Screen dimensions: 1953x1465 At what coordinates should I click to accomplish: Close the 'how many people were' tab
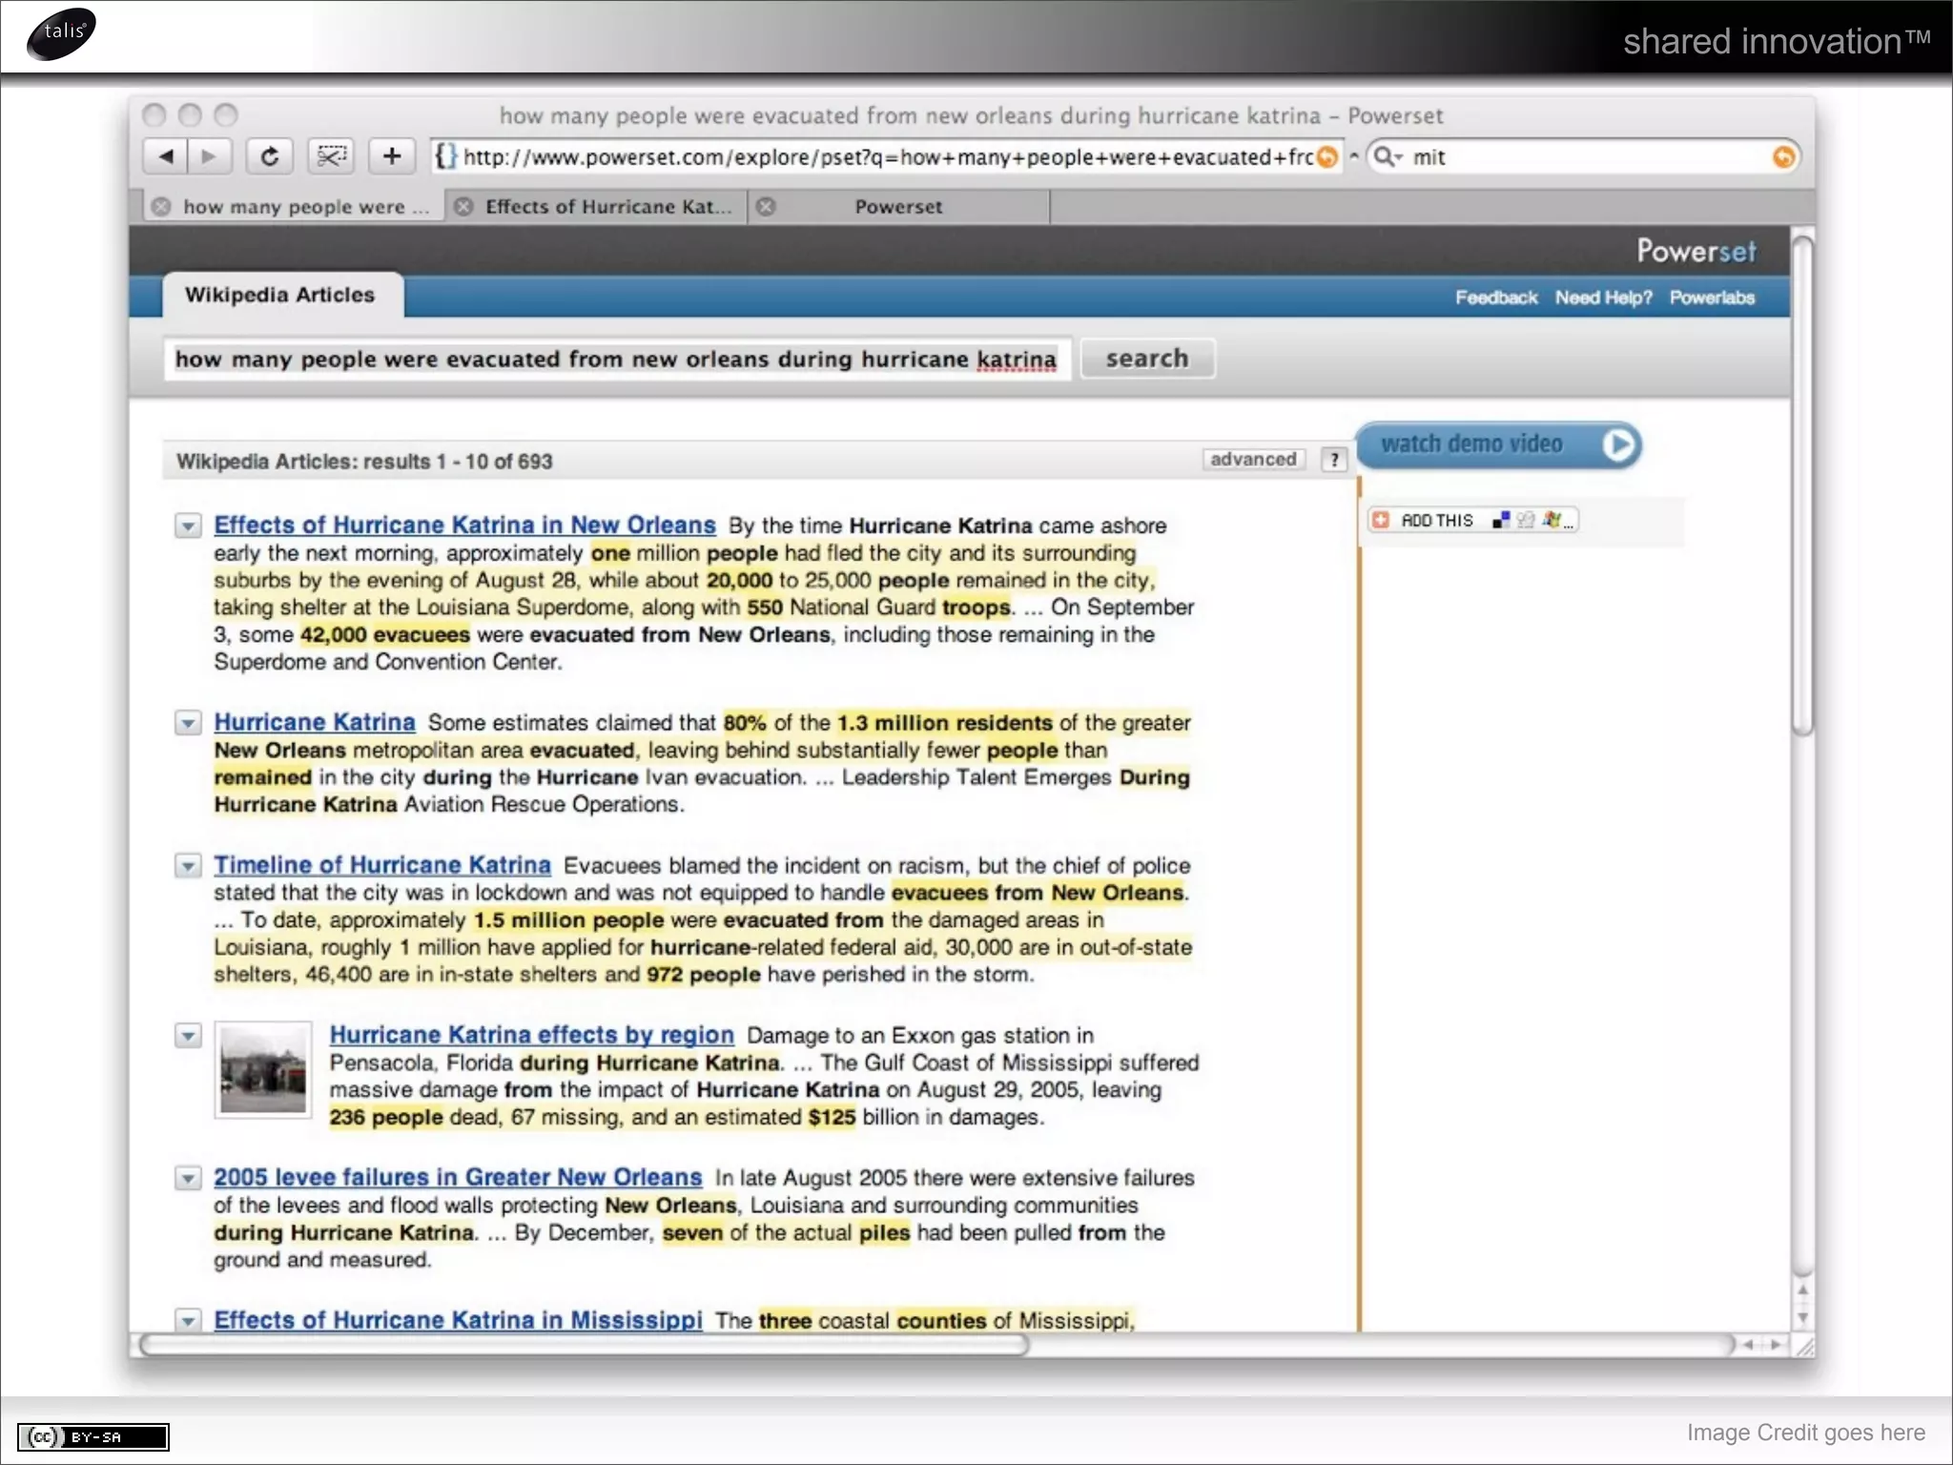[x=162, y=207]
